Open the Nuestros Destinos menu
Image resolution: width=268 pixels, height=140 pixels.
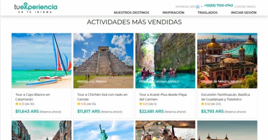point(131,13)
